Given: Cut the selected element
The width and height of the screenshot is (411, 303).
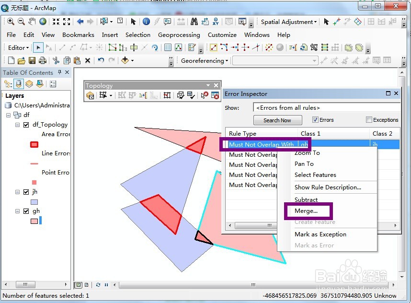Looking at the screenshot, I should pos(56,60).
